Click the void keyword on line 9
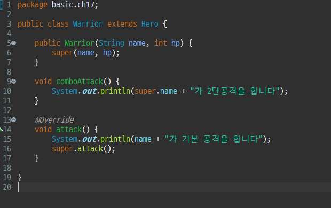This screenshot has width=331, height=208. click(x=43, y=82)
